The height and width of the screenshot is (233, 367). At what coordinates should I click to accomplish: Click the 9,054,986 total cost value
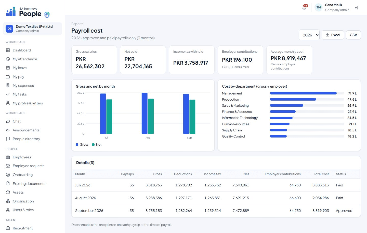[x=321, y=198]
